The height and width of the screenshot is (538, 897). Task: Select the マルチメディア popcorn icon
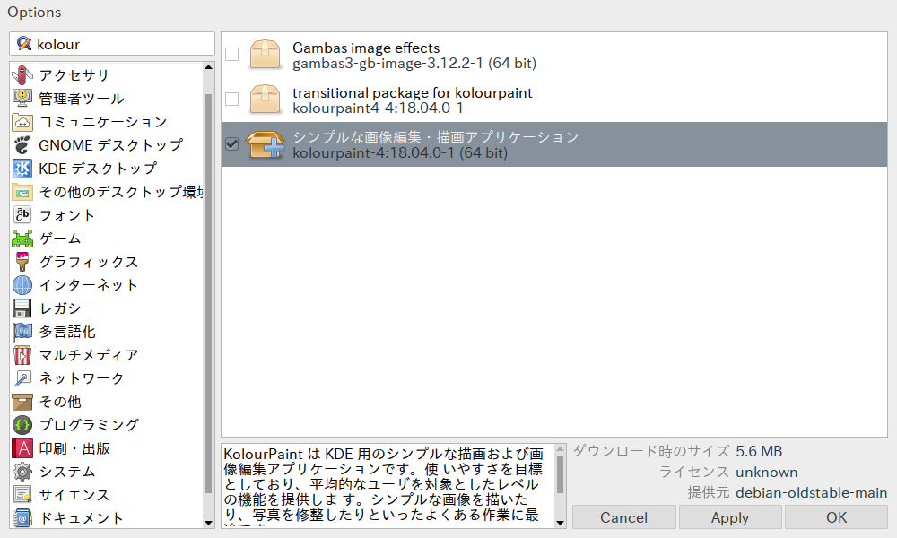pyautogui.click(x=22, y=355)
